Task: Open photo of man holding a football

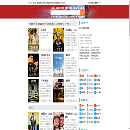Action: (33, 121)
